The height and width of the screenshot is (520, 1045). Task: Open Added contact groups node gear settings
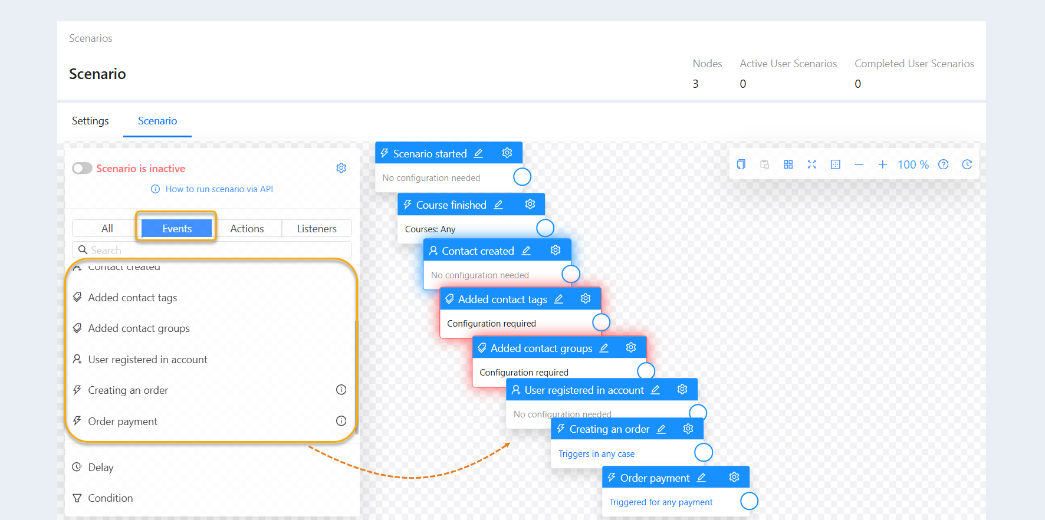(631, 347)
